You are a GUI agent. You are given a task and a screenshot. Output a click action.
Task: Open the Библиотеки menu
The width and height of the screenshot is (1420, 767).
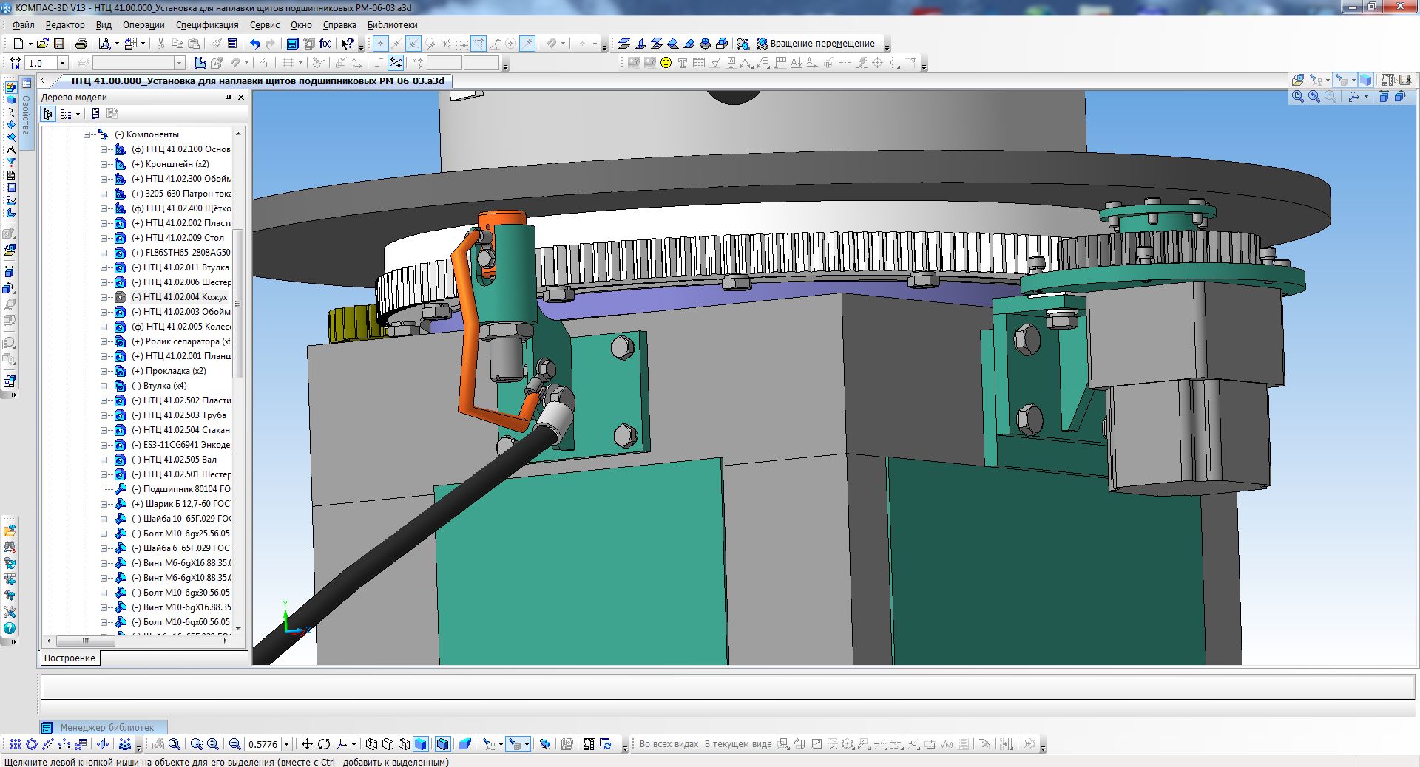392,24
